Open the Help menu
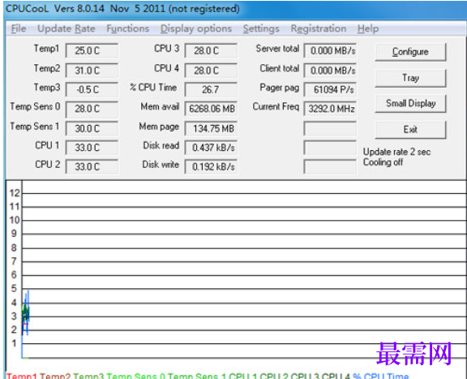 (x=368, y=28)
